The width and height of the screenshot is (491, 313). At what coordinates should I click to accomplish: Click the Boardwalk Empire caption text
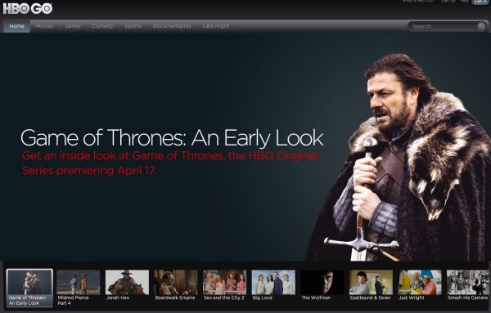175,297
